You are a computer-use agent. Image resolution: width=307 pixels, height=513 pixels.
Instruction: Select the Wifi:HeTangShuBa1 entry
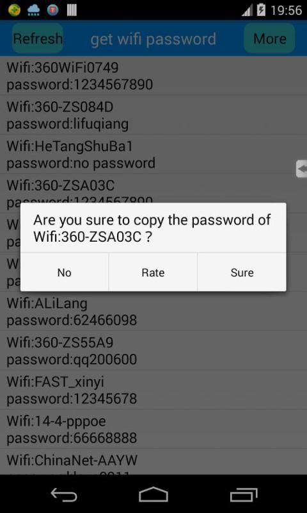point(153,155)
